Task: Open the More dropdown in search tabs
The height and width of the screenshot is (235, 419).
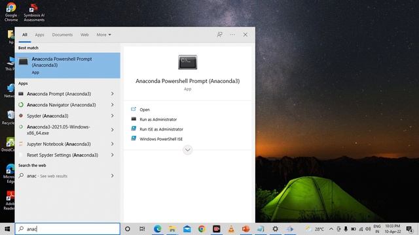Action: click(103, 35)
